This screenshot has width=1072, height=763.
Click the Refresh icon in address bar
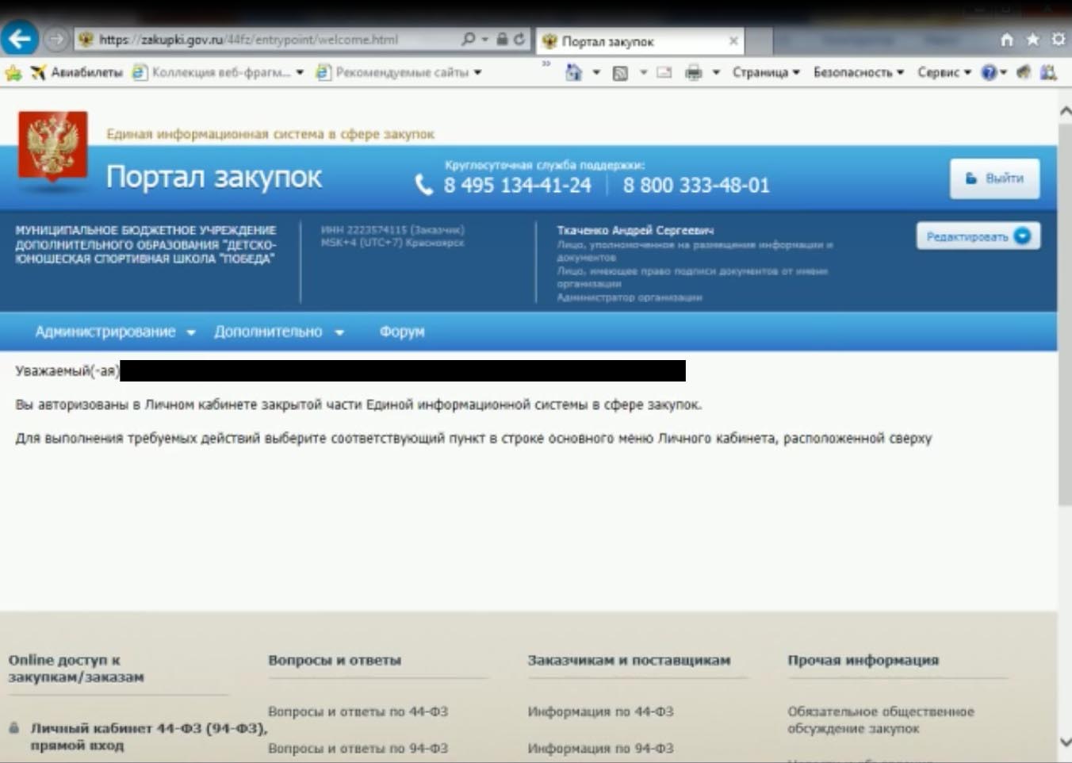[519, 39]
